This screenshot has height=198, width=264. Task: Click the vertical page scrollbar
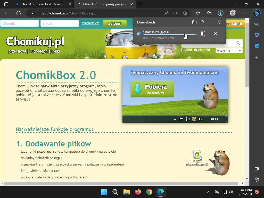point(247,55)
